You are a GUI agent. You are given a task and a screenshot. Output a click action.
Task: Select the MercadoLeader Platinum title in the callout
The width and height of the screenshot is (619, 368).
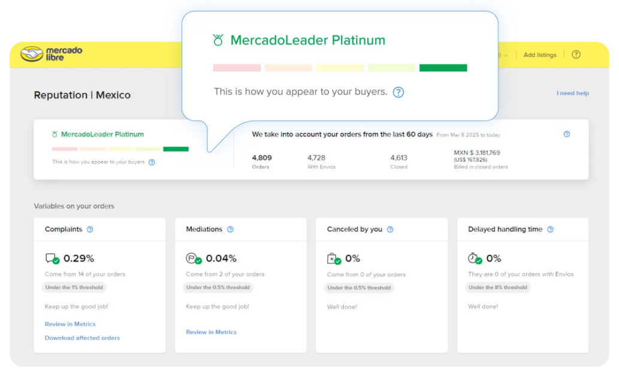coord(307,40)
